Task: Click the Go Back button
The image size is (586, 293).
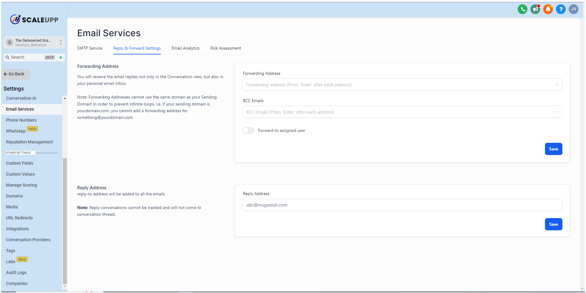Action: [x=15, y=74]
